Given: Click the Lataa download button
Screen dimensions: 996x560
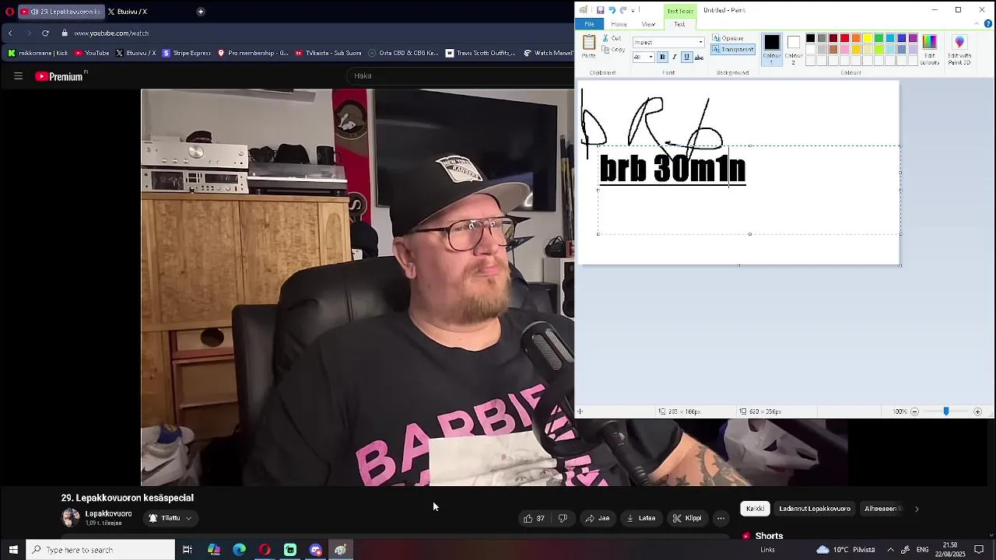Looking at the screenshot, I should (641, 519).
